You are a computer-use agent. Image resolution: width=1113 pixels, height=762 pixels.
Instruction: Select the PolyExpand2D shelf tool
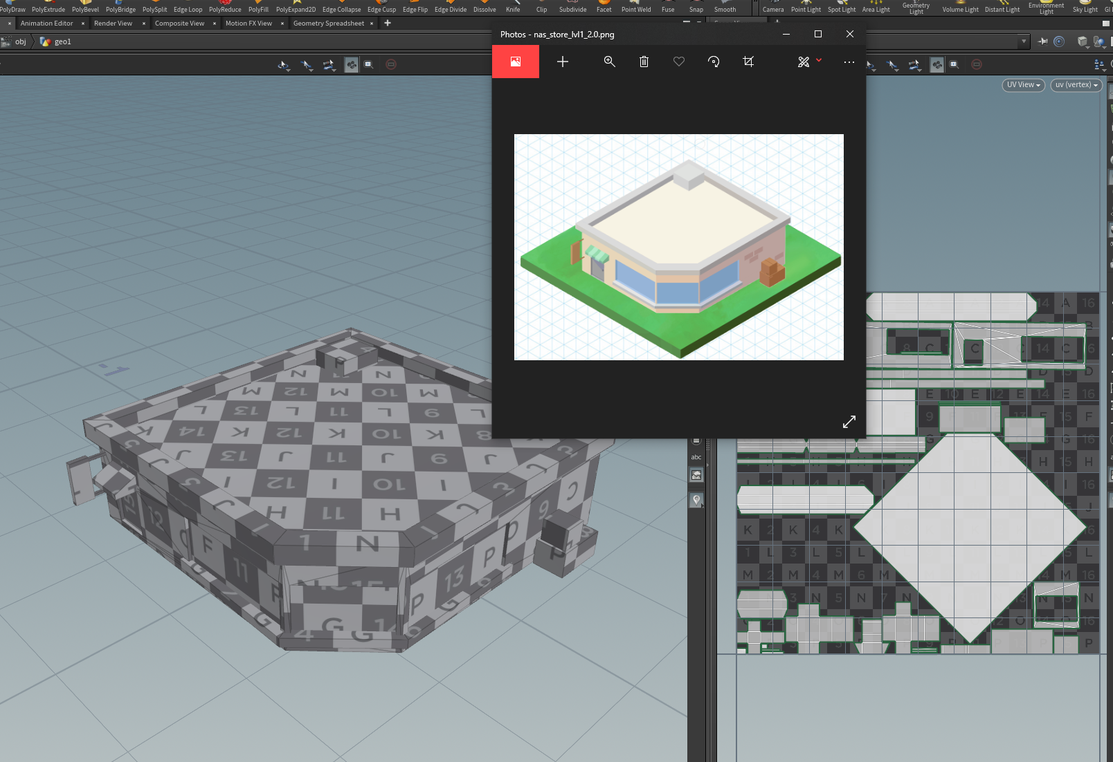coord(296,7)
